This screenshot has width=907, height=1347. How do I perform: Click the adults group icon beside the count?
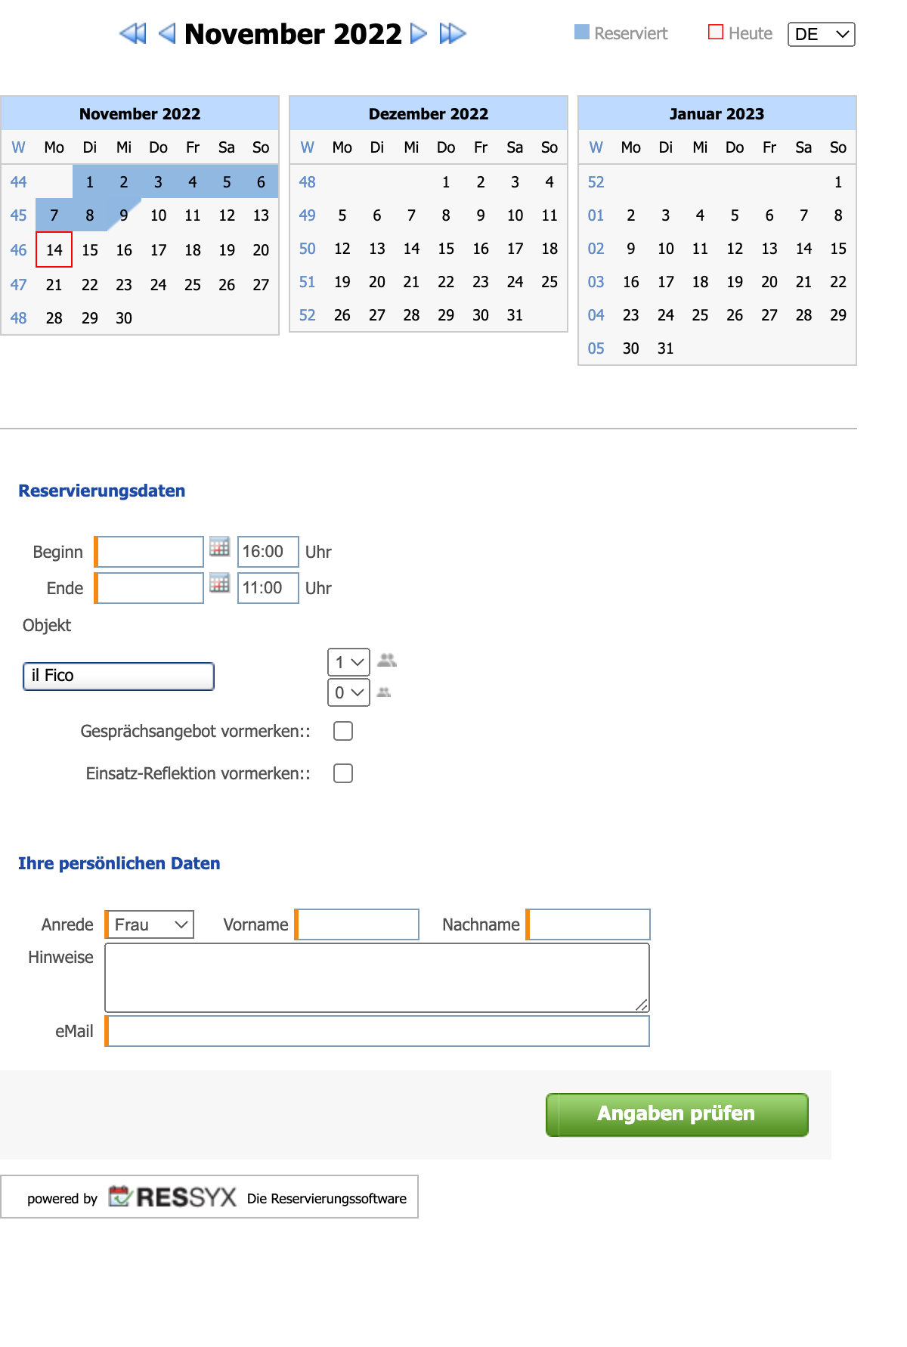tap(387, 660)
